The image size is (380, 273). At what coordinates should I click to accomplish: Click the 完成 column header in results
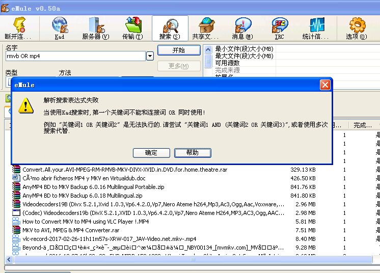pos(362,125)
